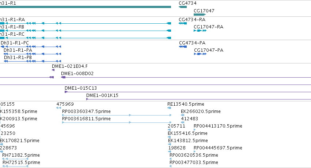The width and height of the screenshot is (311, 168).
Task: Click the DME1-008D02 feature label
Action: (77, 74)
